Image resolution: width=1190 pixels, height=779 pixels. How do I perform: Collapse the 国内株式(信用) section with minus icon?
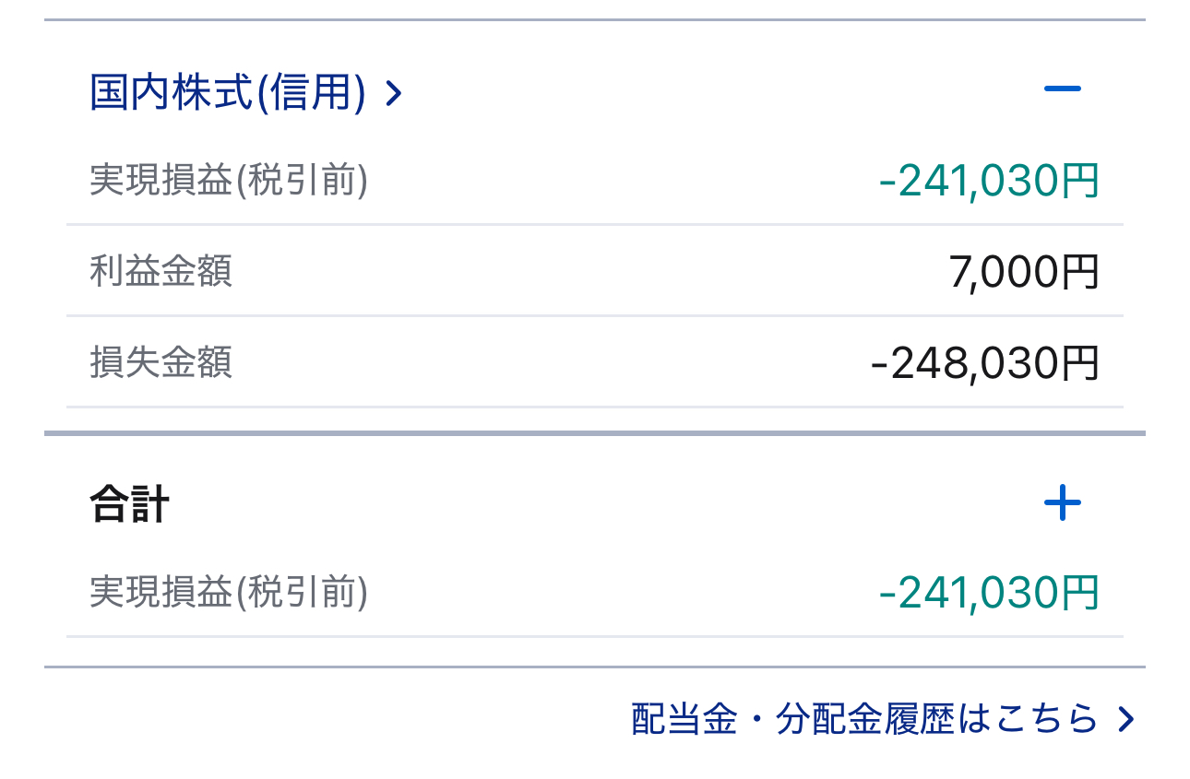[x=1062, y=89]
